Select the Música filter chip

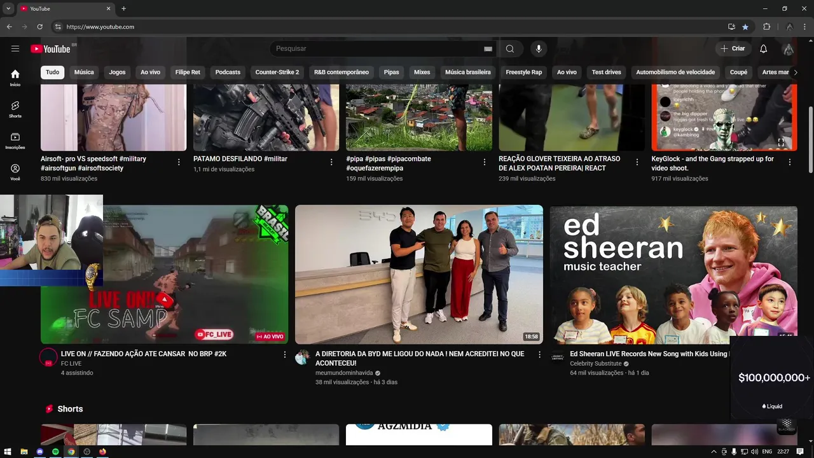click(84, 73)
